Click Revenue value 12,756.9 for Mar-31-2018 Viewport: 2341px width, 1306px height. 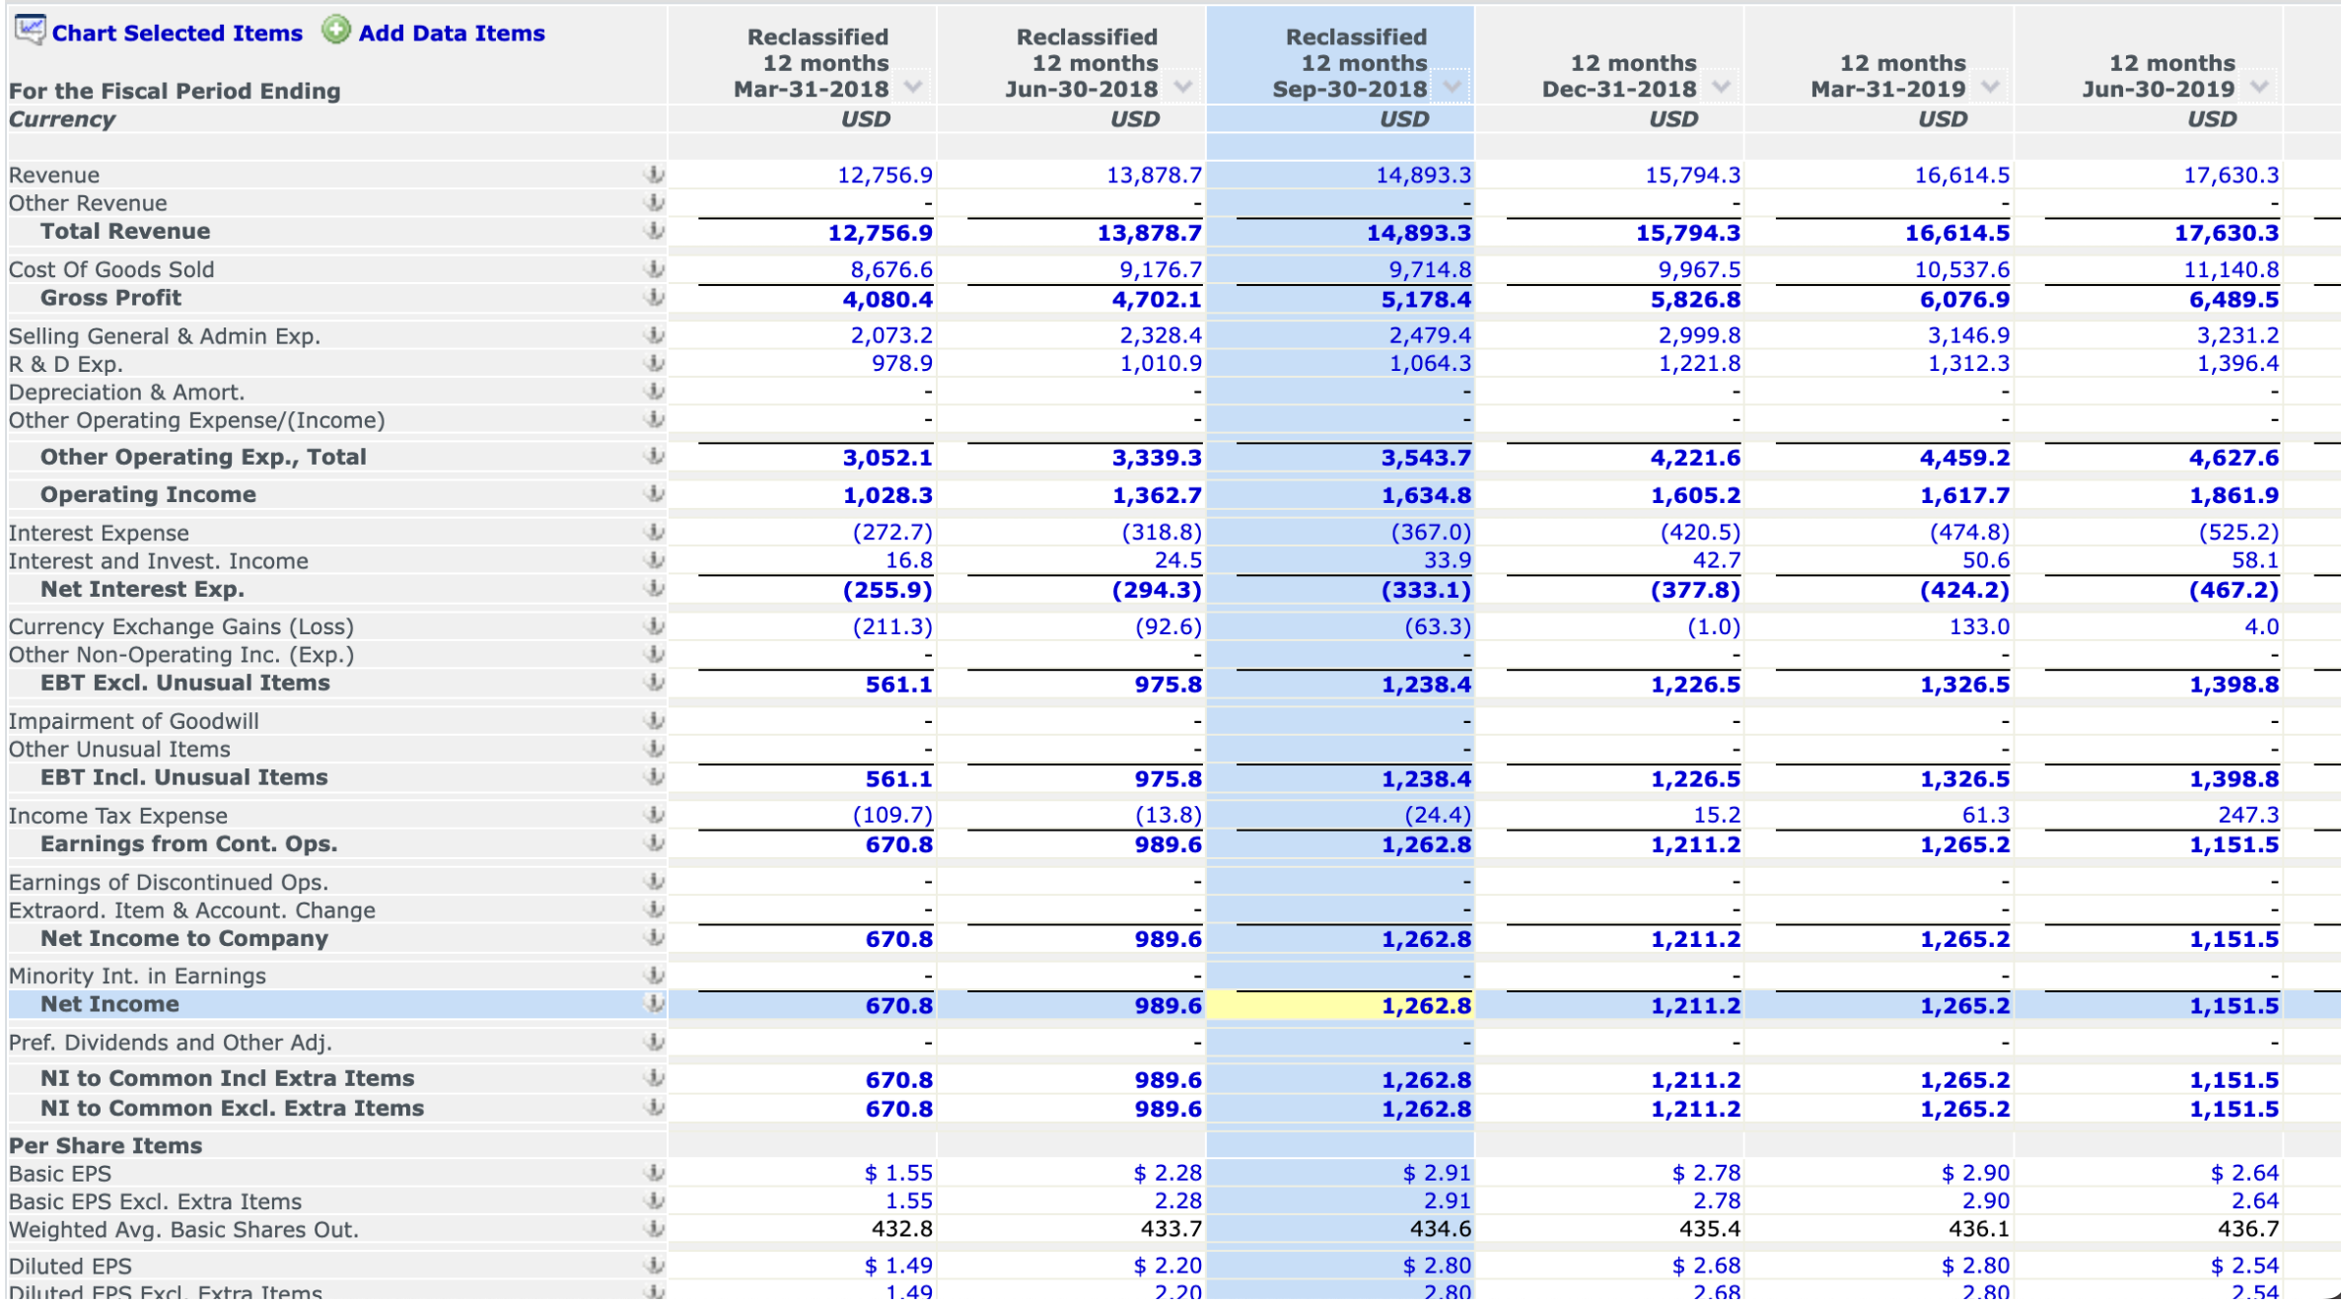885,176
